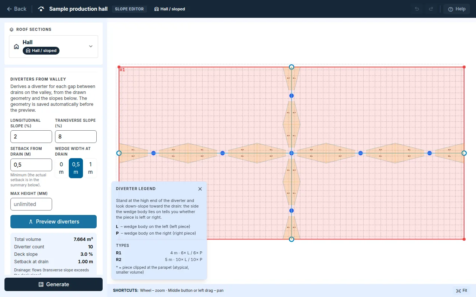Click Preview diverters button
Image resolution: width=476 pixels, height=297 pixels.
point(54,222)
